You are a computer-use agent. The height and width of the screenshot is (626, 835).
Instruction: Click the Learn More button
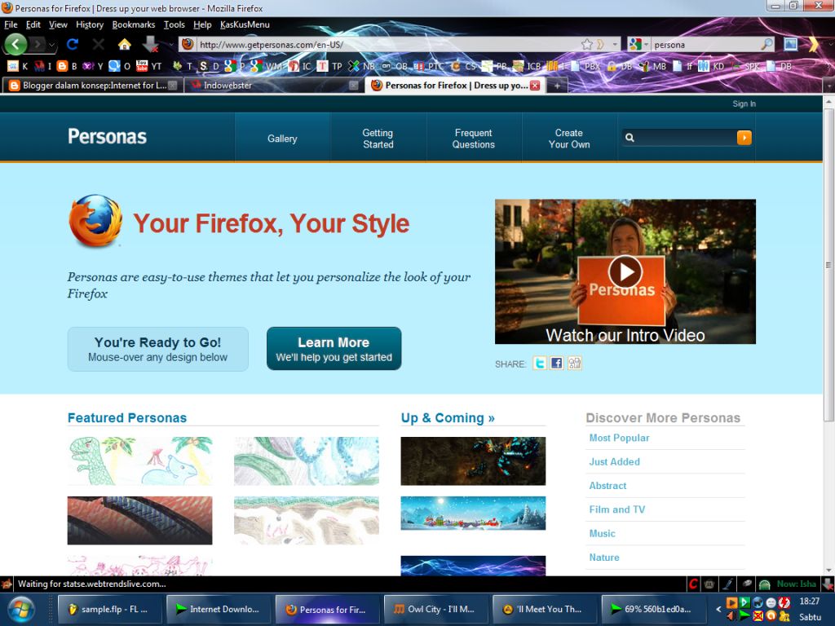[x=334, y=349]
